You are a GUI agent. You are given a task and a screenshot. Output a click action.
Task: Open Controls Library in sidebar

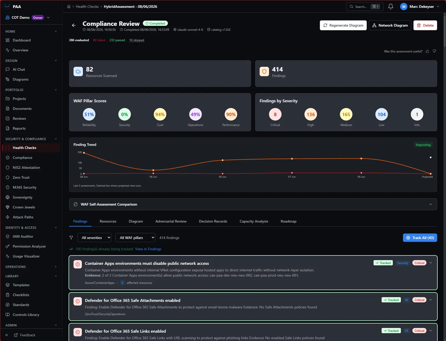[31, 315]
